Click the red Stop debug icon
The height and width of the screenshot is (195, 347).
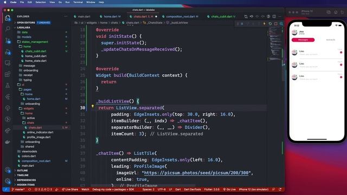[276, 24]
